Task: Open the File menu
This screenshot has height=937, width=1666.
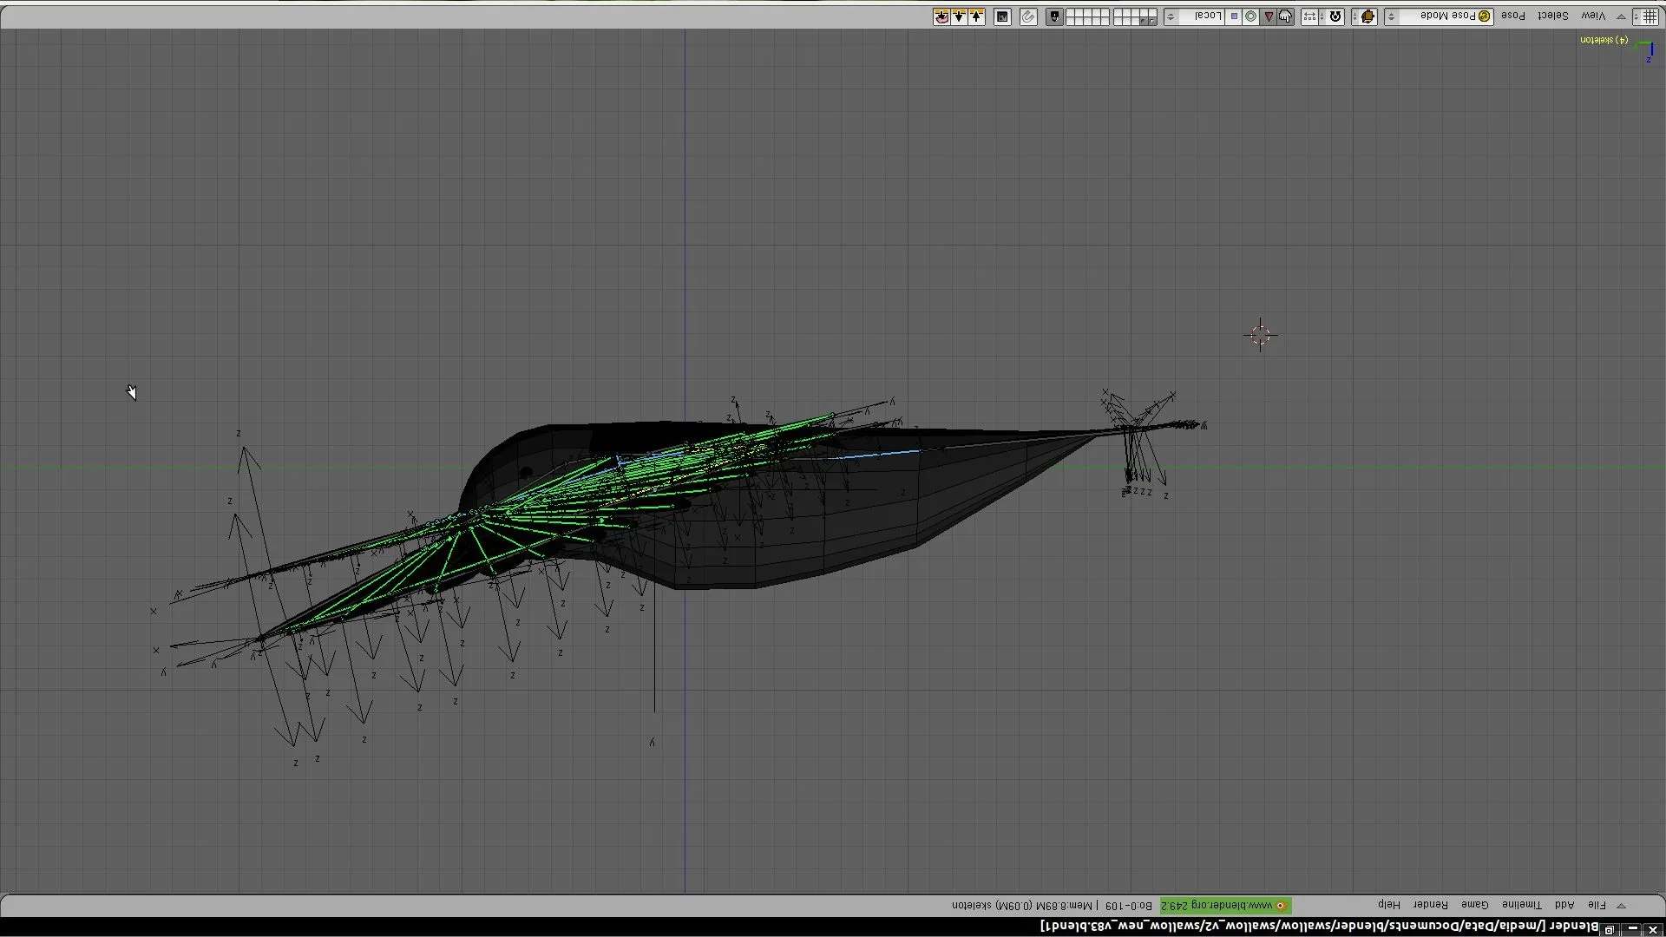Action: click(1597, 905)
